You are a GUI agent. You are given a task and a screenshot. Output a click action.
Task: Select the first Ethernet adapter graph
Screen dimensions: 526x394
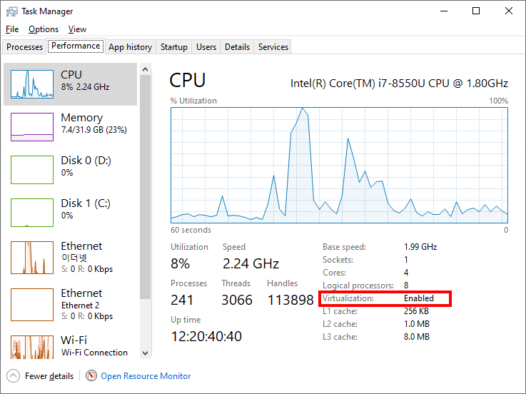(31, 258)
